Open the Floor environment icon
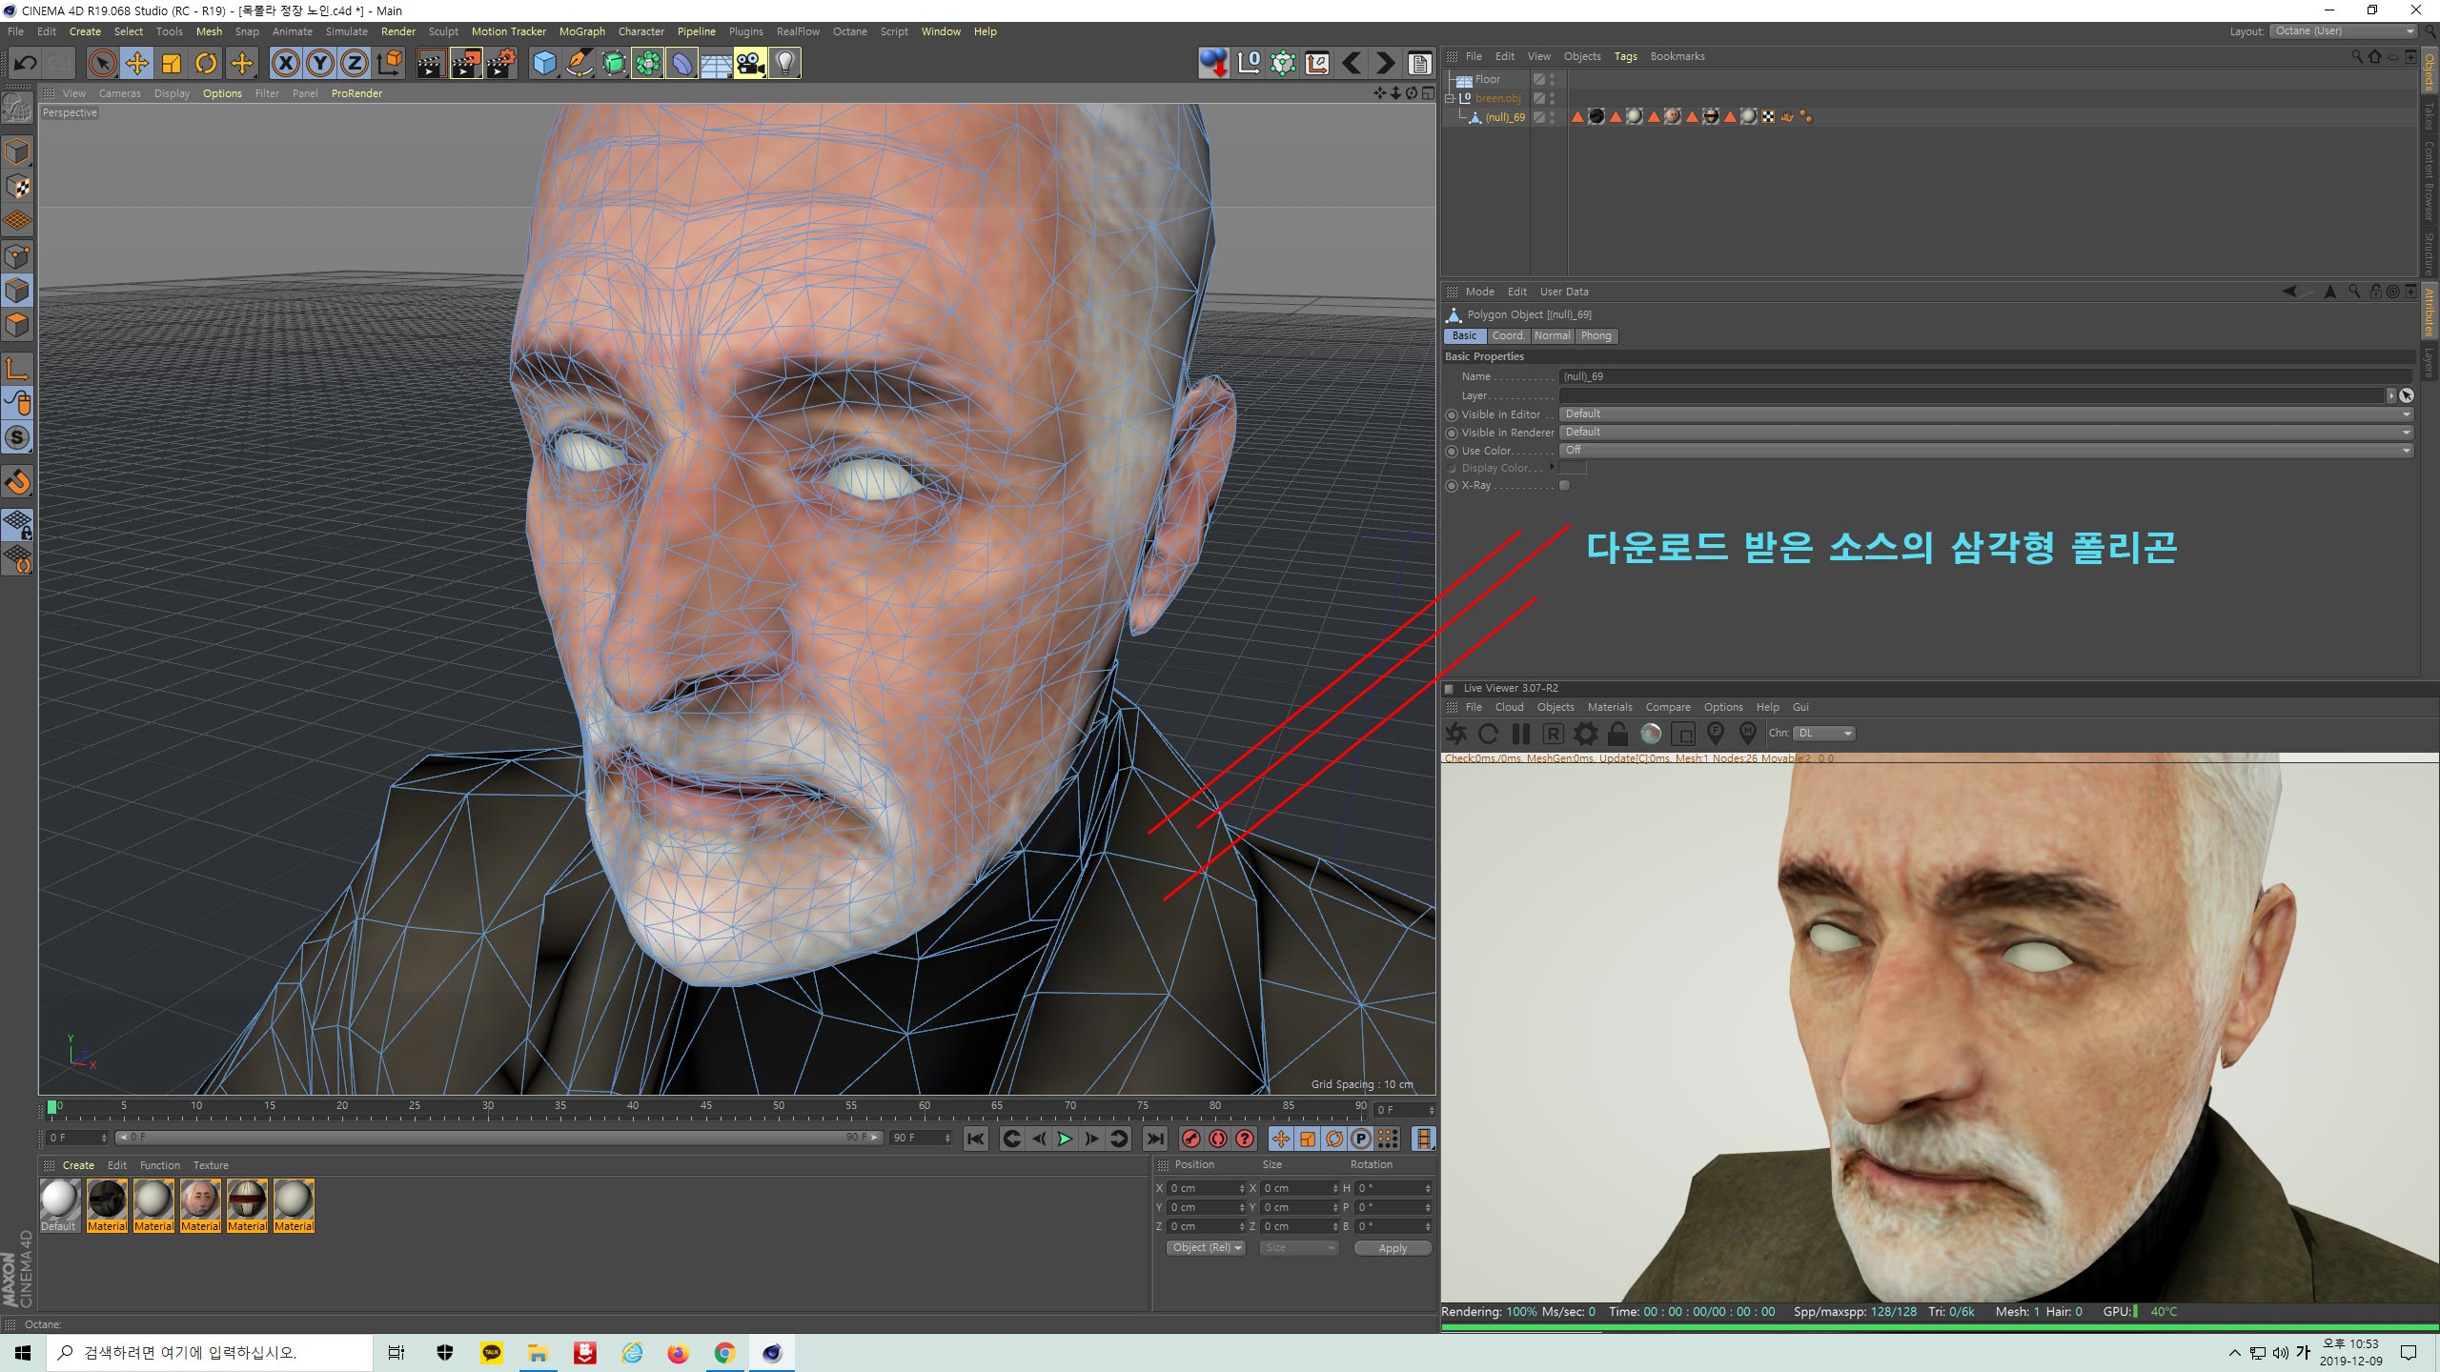This screenshot has width=2440, height=1372. [x=717, y=64]
